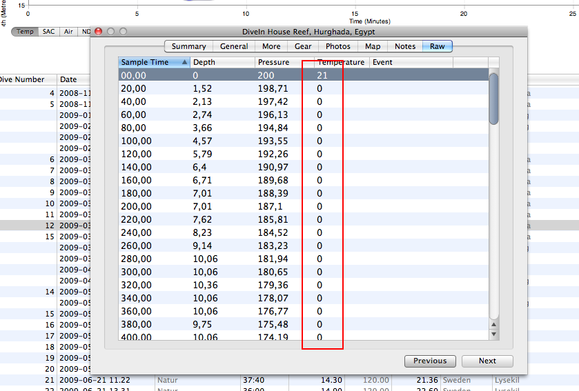Open the General tab
This screenshot has height=391, width=579.
click(234, 46)
